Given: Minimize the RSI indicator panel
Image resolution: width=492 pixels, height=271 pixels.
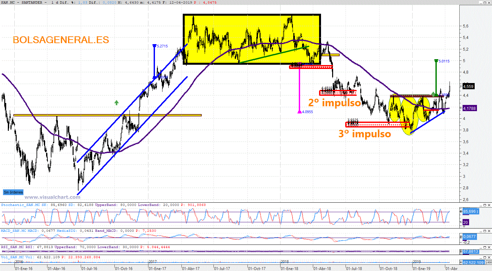Looking at the screenshot, I should coord(481,247).
